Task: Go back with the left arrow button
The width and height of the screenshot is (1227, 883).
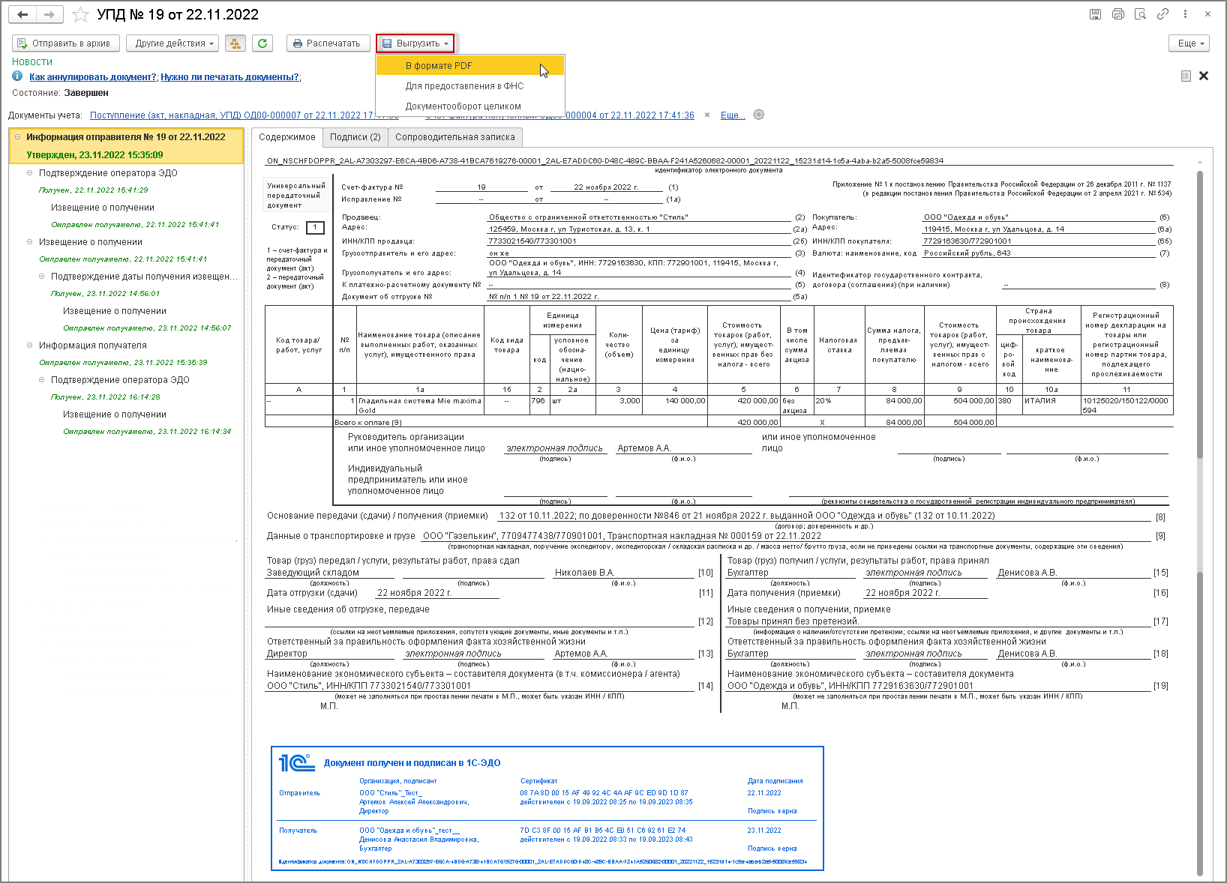Action: 22,14
